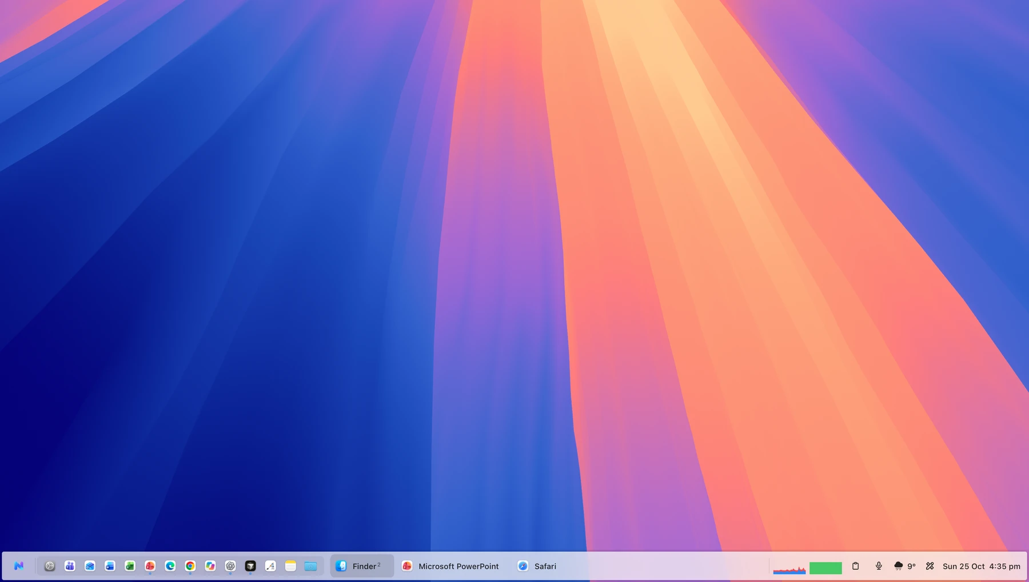Open the blue Downloads folder icon

click(310, 566)
